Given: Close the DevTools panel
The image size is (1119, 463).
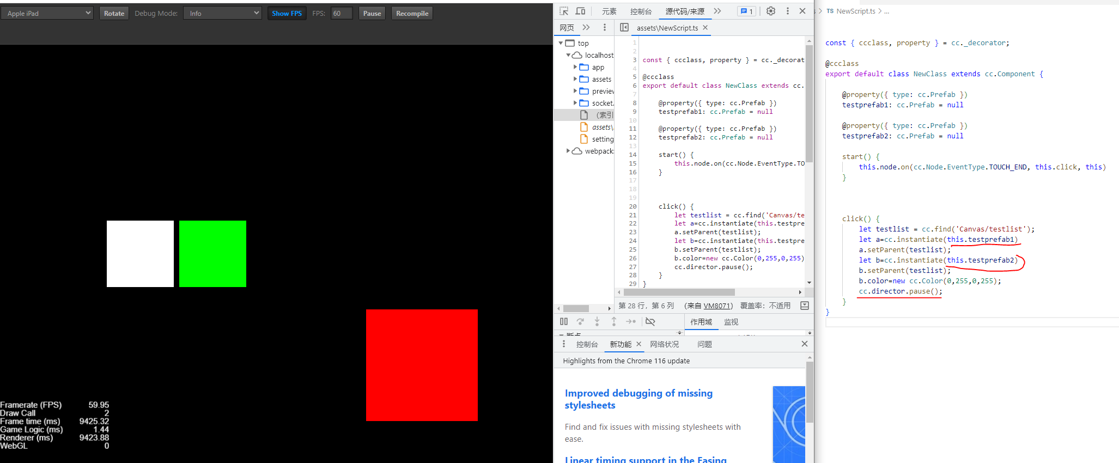Looking at the screenshot, I should pyautogui.click(x=802, y=11).
